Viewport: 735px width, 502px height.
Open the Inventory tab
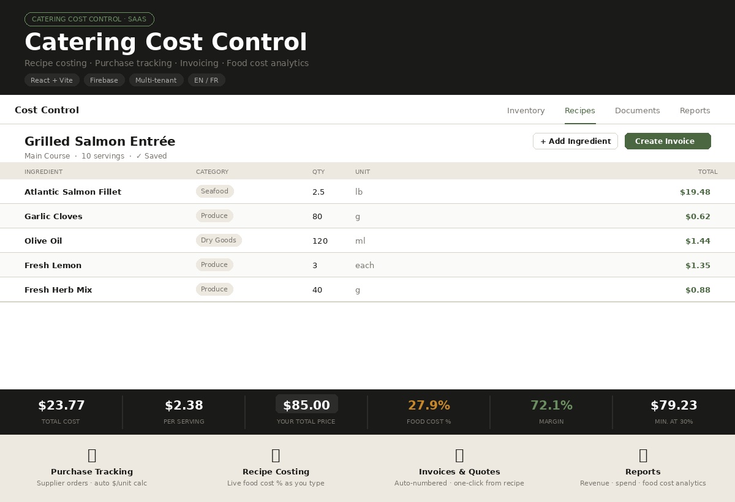526,111
